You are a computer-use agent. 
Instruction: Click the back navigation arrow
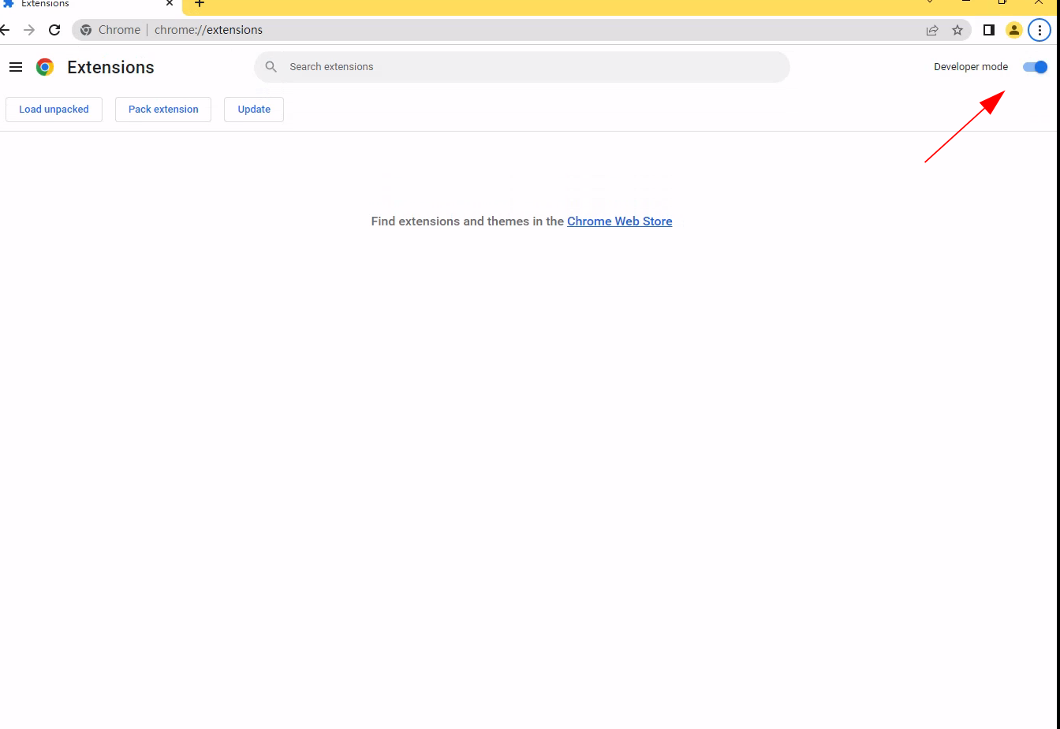(x=5, y=30)
